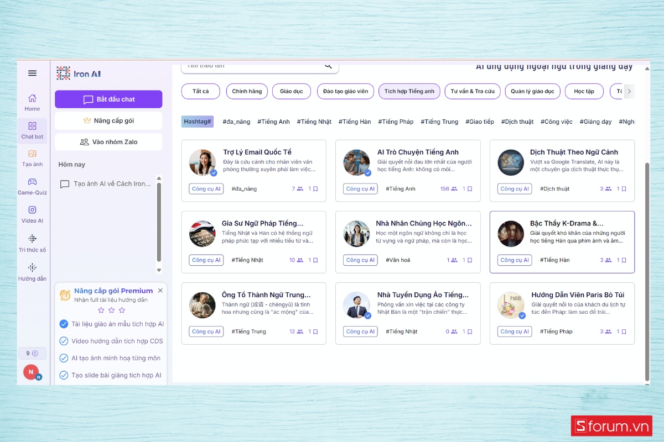Click Nâng cấp gói button

108,120
